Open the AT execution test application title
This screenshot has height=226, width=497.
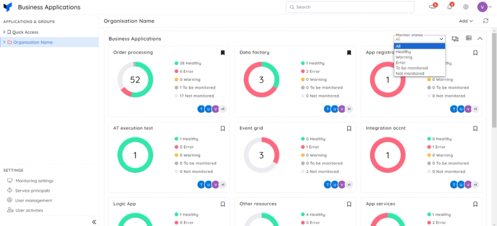click(133, 128)
